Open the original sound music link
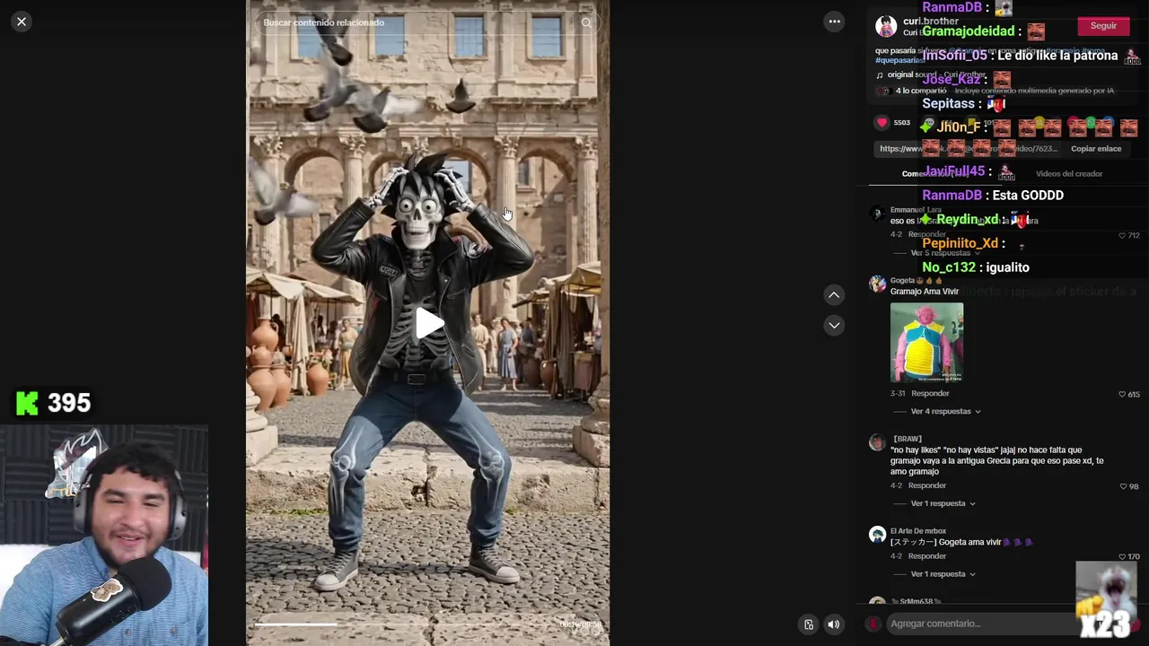1149x646 pixels. 931,75
